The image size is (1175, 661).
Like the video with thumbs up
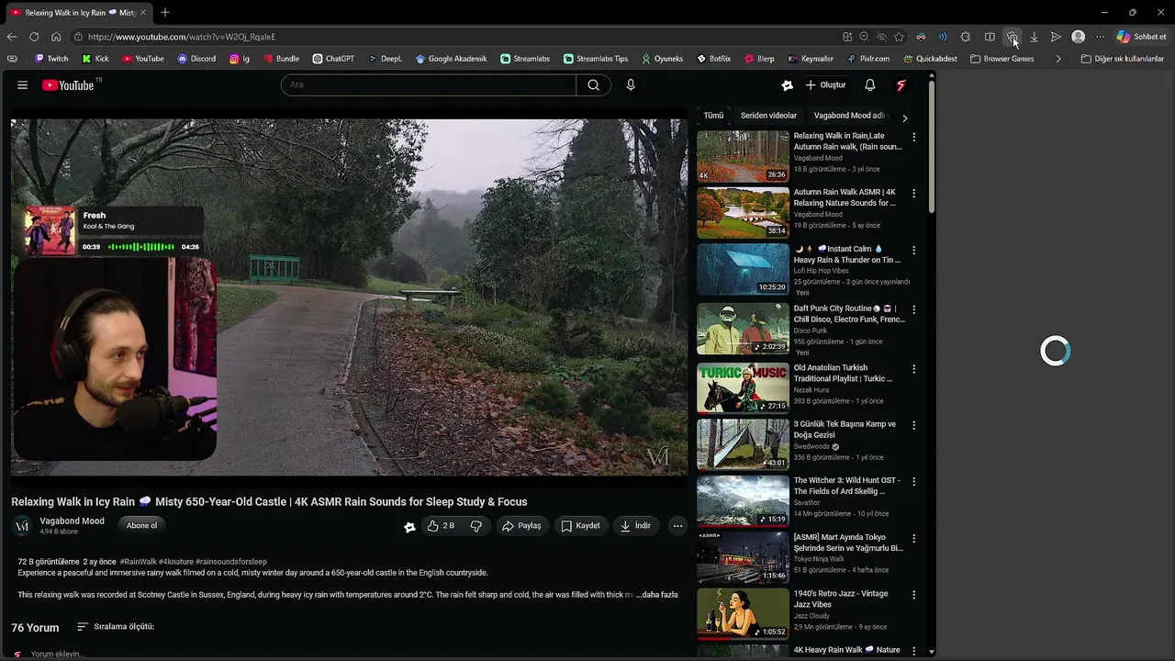pos(441,526)
